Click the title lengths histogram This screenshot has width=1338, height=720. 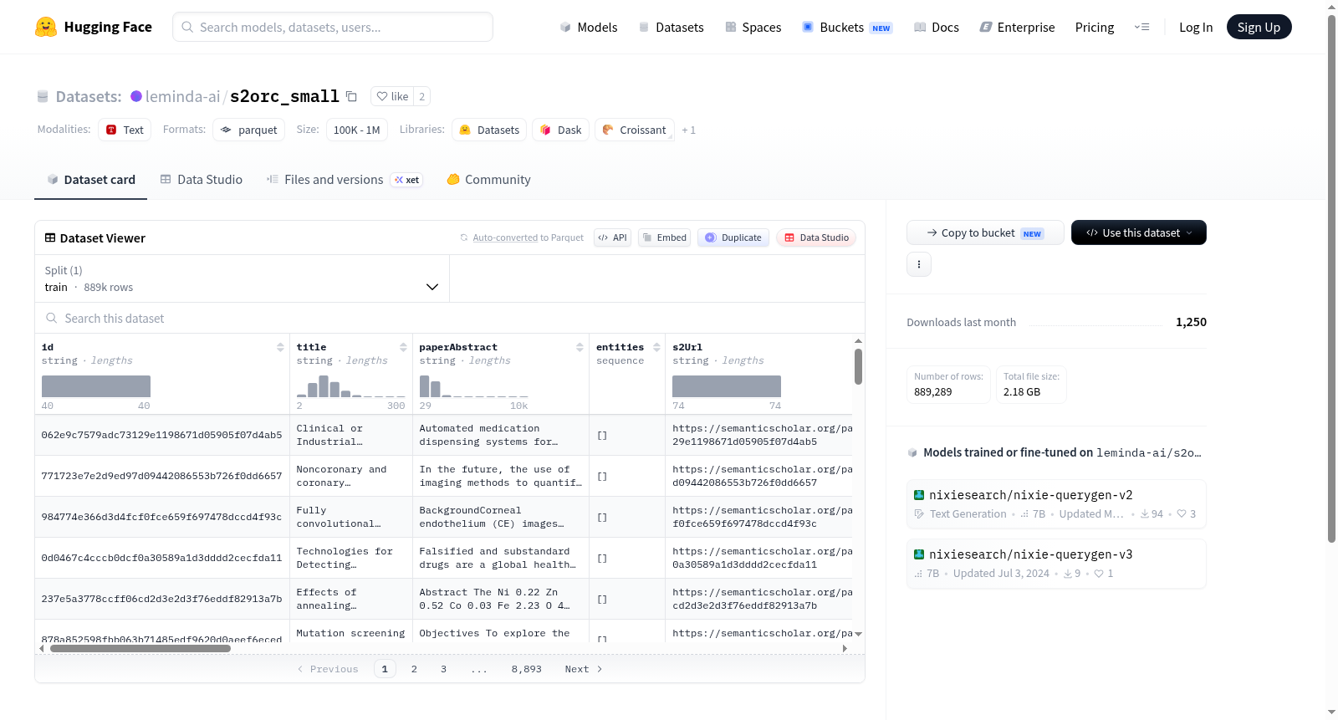pos(351,386)
